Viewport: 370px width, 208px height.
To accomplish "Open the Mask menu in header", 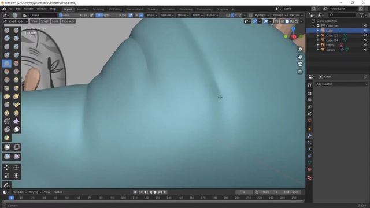I will point(55,21).
